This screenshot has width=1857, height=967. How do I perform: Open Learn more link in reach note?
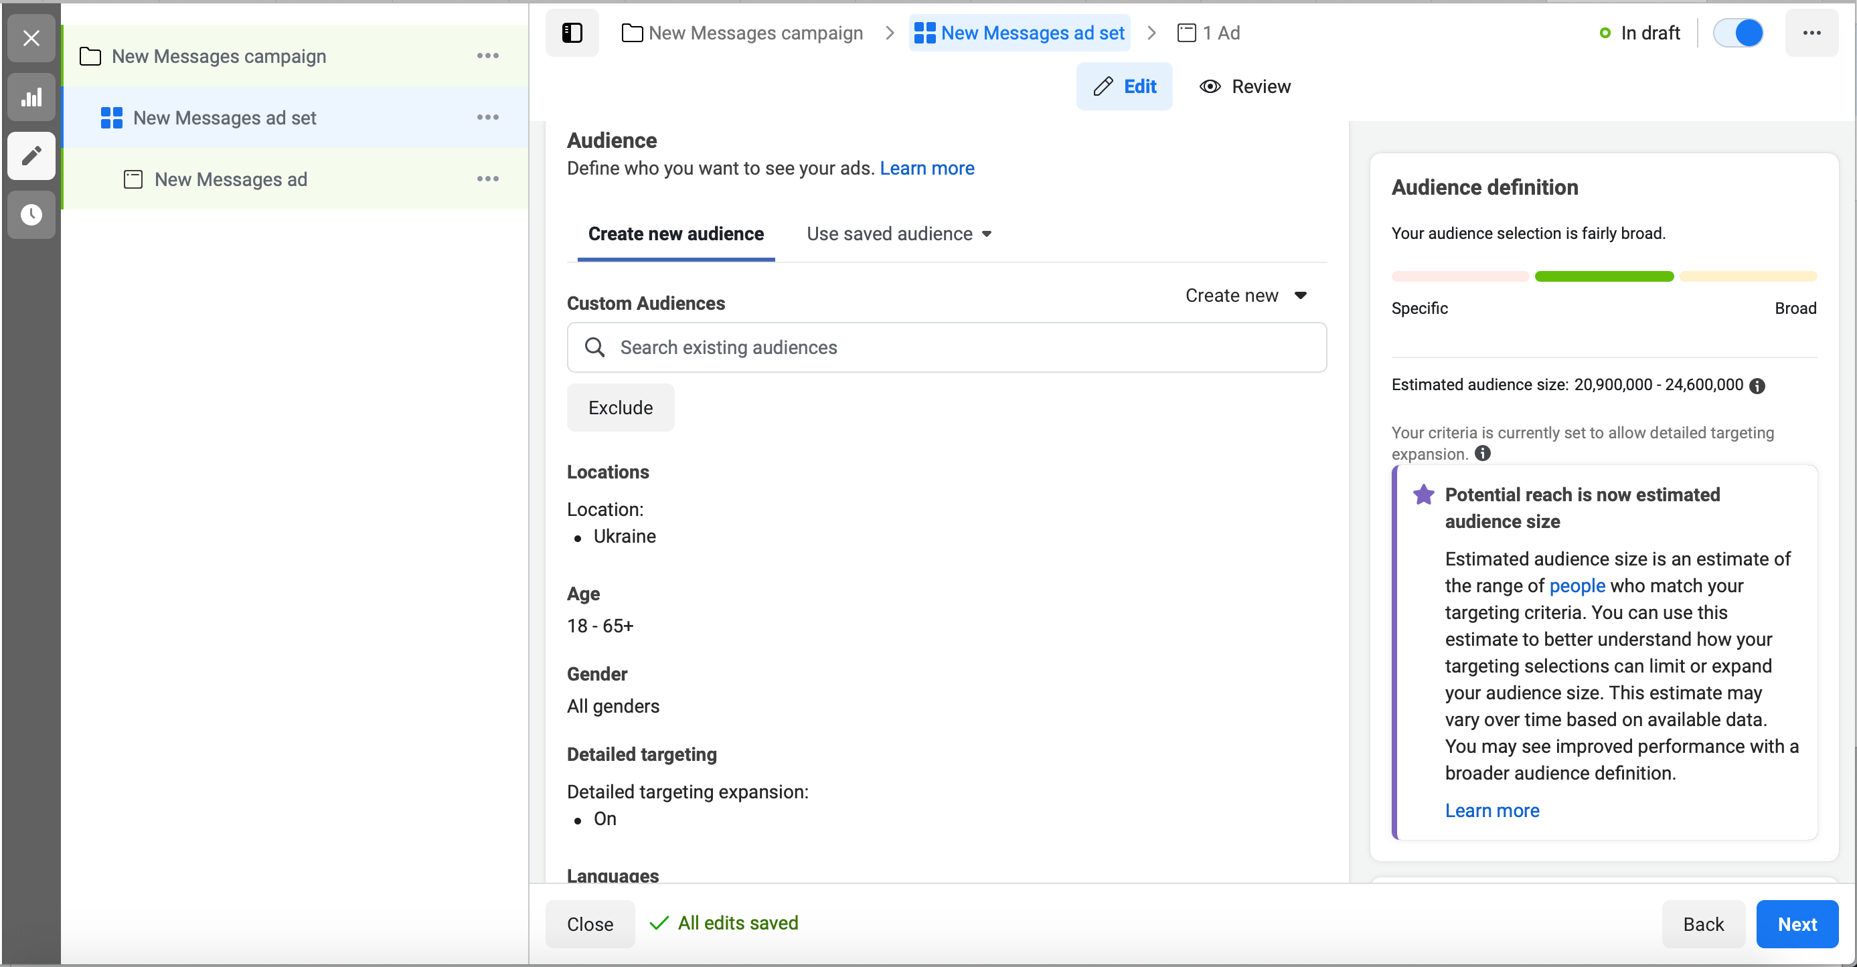(1492, 810)
